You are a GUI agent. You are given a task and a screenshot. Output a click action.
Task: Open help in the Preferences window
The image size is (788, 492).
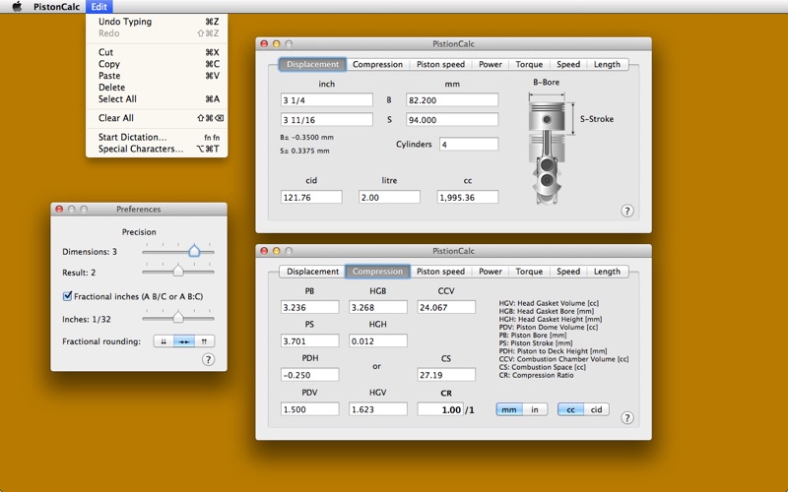(x=208, y=359)
